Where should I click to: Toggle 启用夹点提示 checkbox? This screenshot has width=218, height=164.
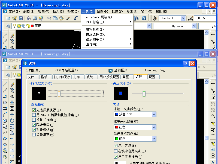(116, 157)
